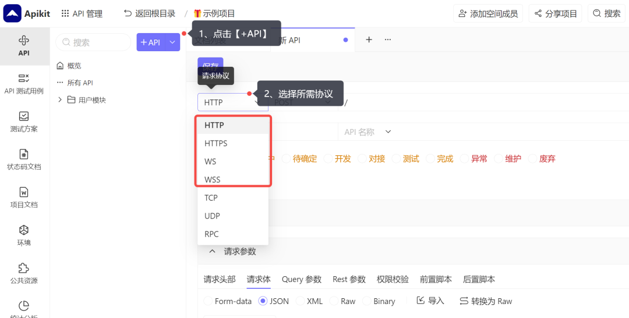Switch to Rest 参数 tab

point(349,279)
